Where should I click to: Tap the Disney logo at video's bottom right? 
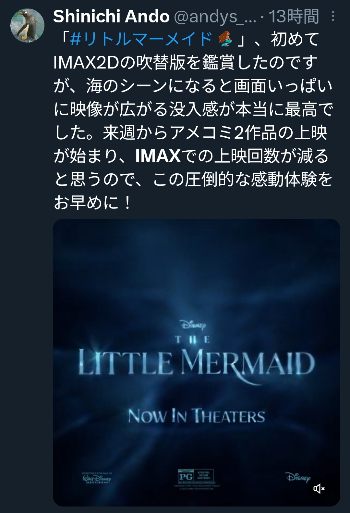tap(298, 477)
